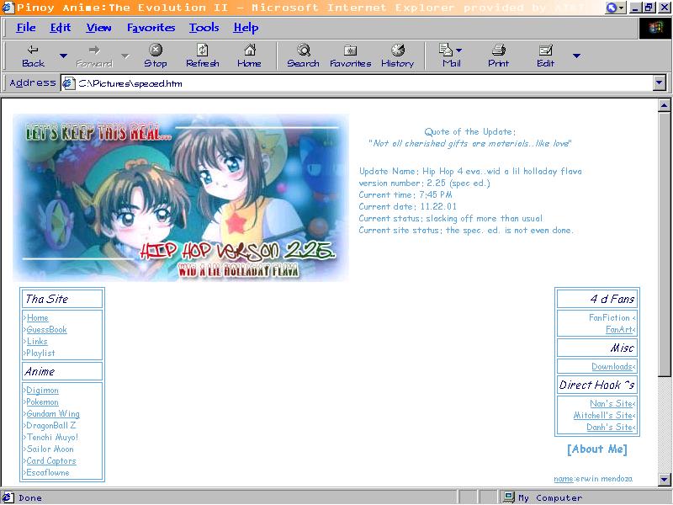Open the Card Captors link
This screenshot has height=505, width=673.
[x=51, y=460]
